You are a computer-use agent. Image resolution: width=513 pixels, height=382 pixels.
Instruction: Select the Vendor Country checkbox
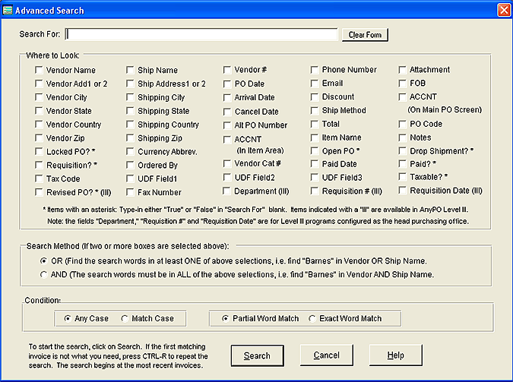pyautogui.click(x=39, y=125)
